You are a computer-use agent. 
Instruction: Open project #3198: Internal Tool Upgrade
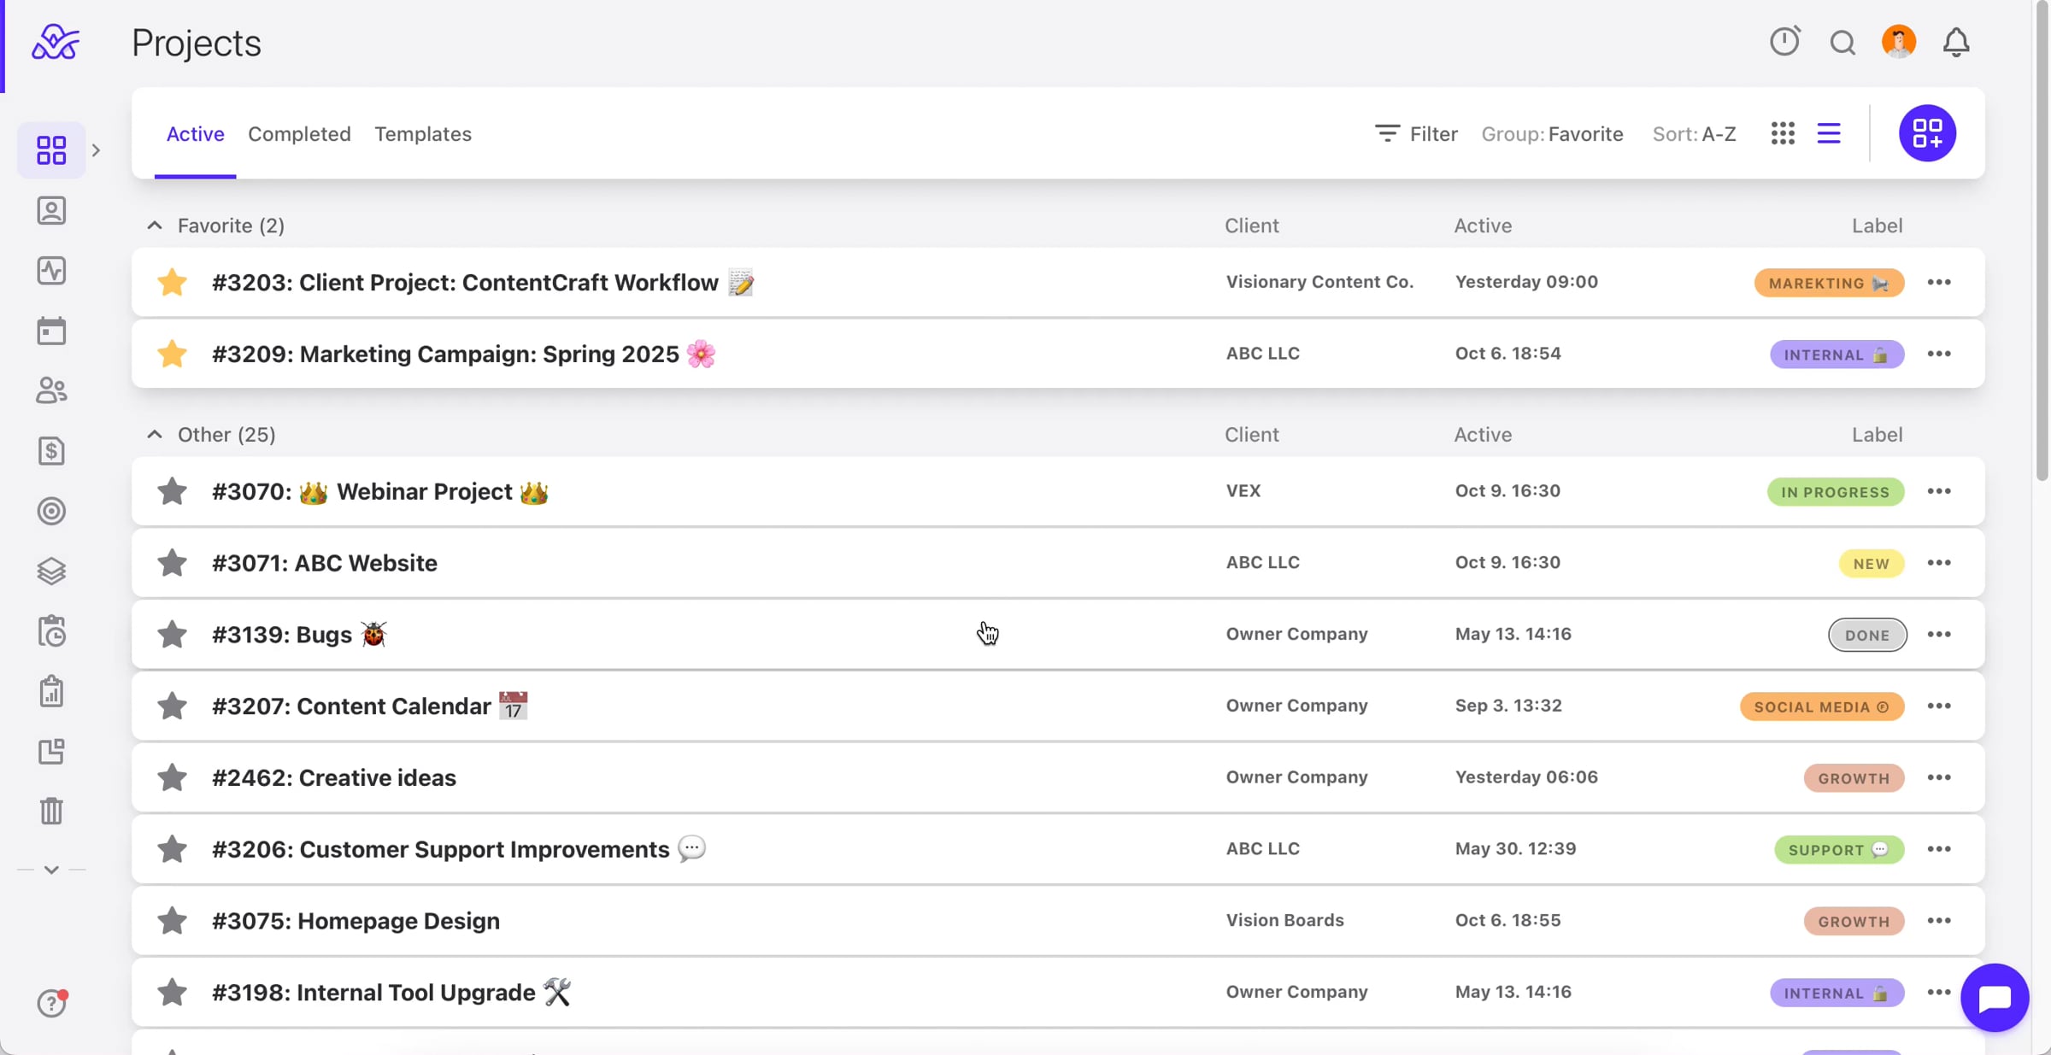[x=1058, y=992]
